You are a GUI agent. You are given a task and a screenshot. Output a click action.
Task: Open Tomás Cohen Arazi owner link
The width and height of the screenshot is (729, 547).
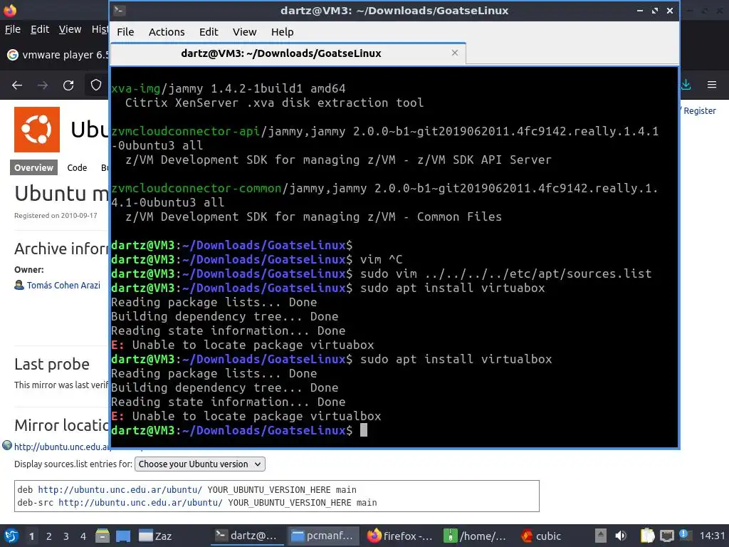click(x=63, y=285)
